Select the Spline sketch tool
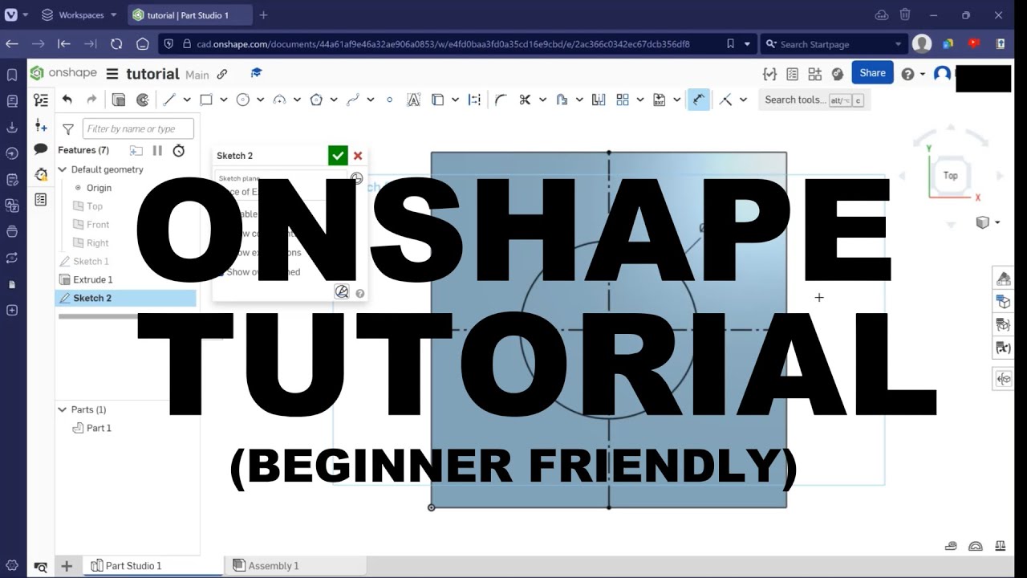1027x578 pixels. [x=353, y=100]
